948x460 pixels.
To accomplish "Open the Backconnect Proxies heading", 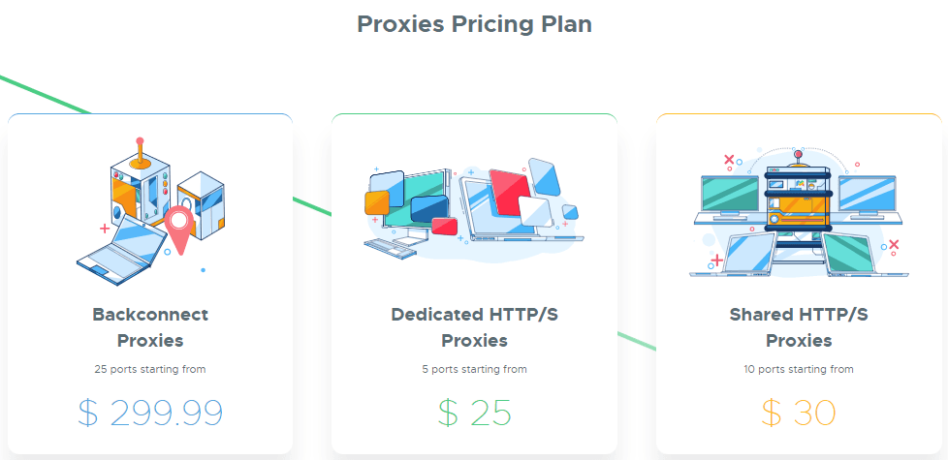I will point(150,327).
